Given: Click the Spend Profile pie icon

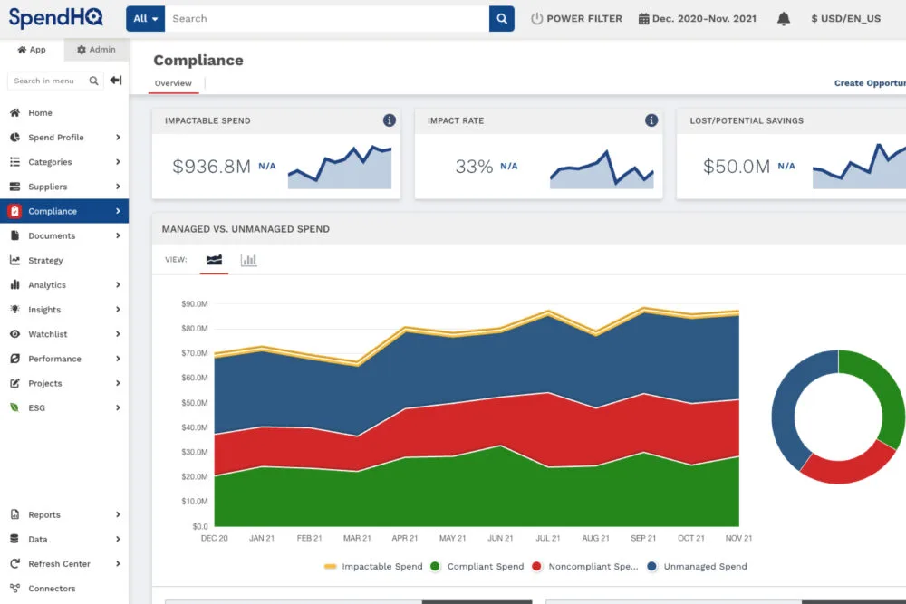Looking at the screenshot, I should click(15, 138).
